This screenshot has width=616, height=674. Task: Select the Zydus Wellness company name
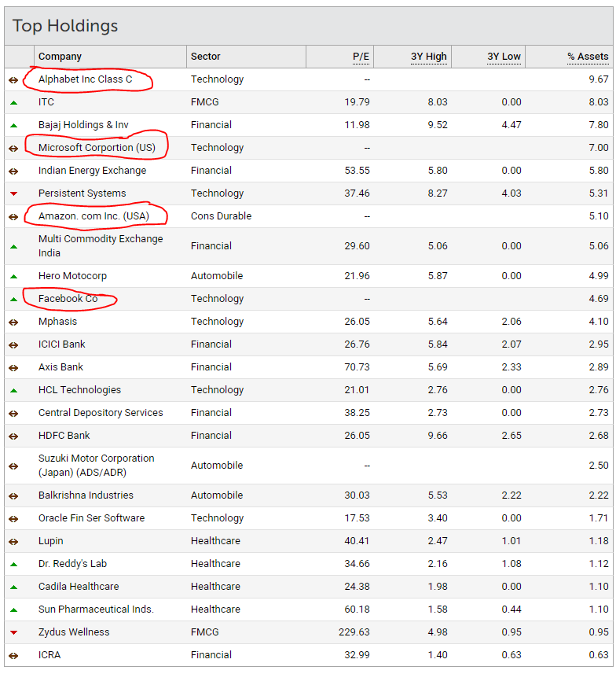pyautogui.click(x=74, y=632)
